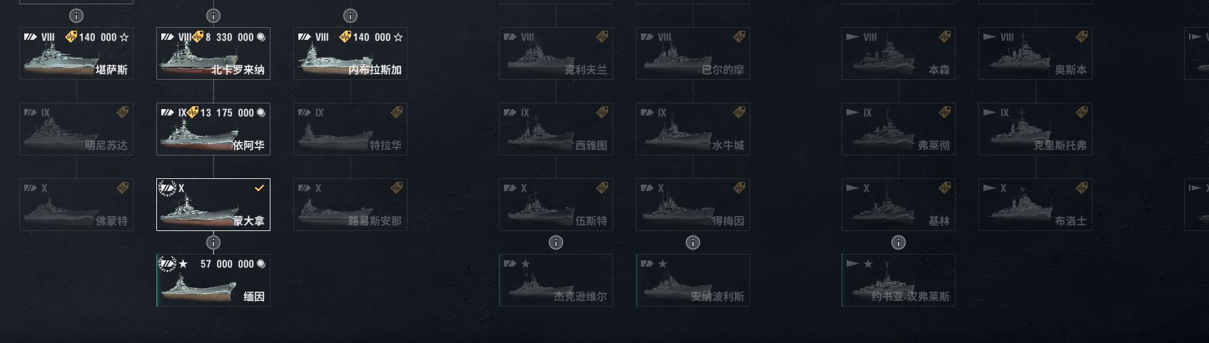The image size is (1209, 343).
Task: Select the 克利夫兰 cruiser card
Action: [556, 53]
